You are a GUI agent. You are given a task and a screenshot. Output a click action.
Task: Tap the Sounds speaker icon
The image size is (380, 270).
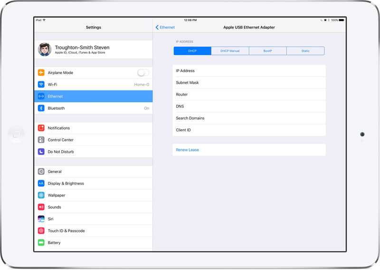(x=41, y=207)
